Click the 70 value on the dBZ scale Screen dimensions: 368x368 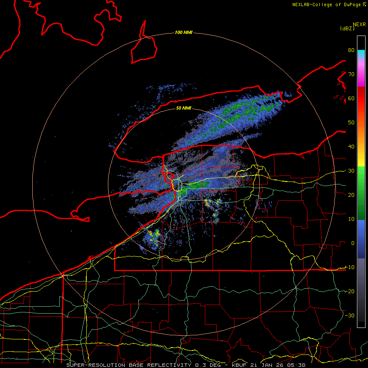[x=351, y=74]
